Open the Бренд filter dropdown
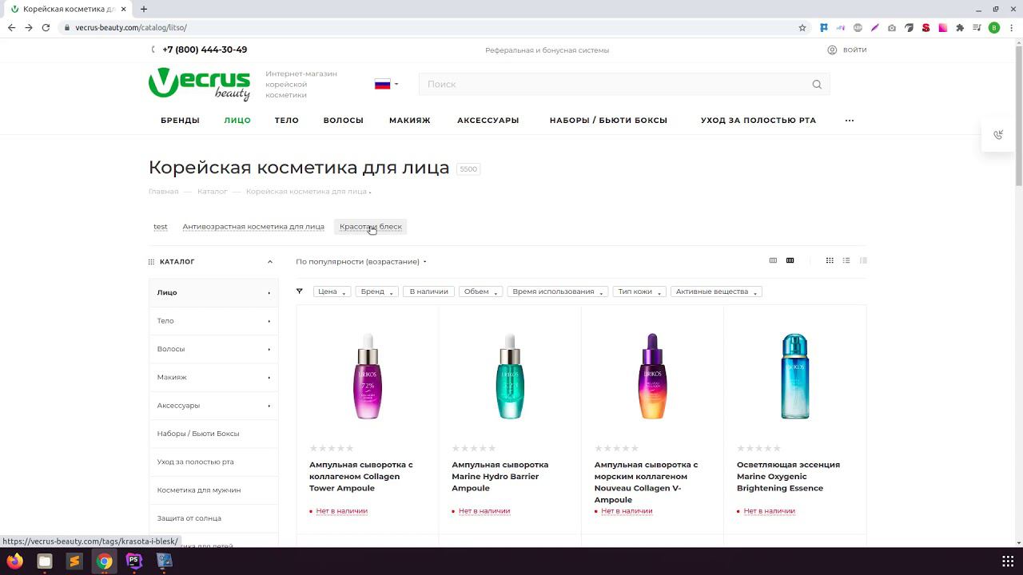The height and width of the screenshot is (575, 1023). (x=376, y=291)
